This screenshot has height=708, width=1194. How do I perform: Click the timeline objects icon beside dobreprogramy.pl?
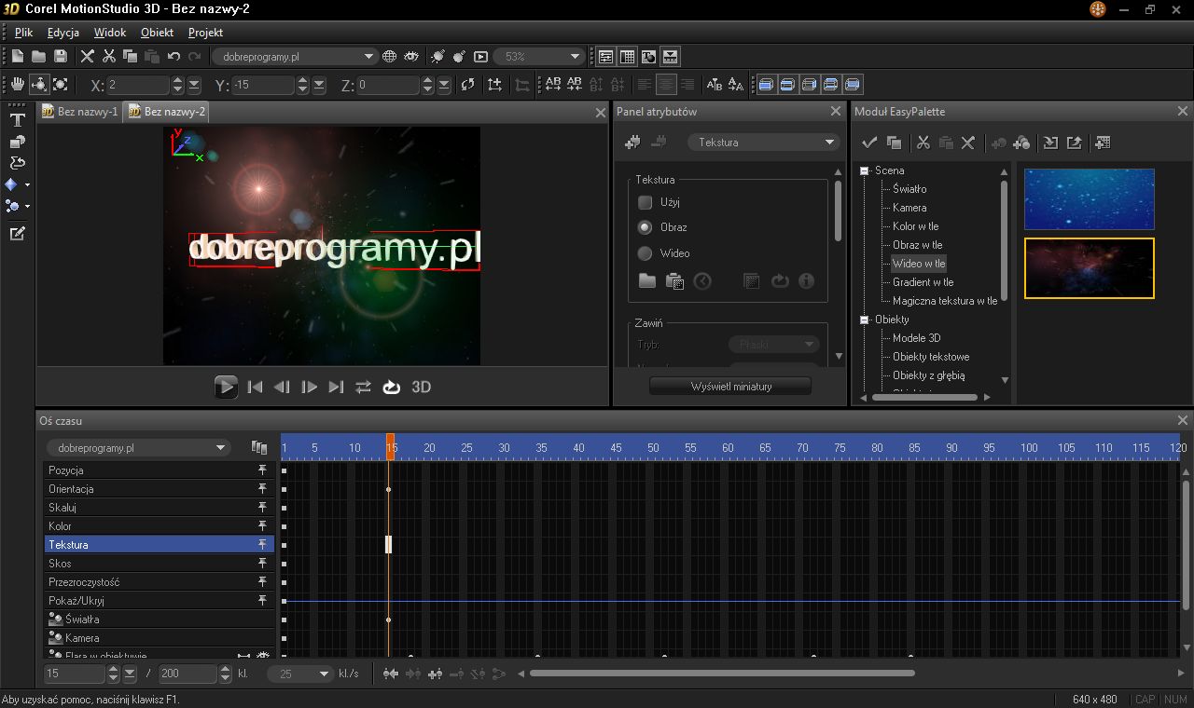(259, 448)
